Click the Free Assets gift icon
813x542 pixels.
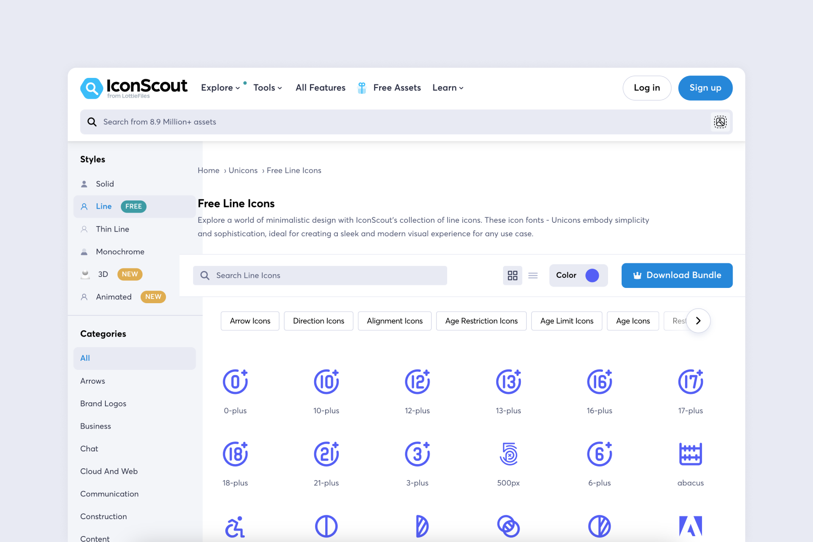tap(362, 88)
